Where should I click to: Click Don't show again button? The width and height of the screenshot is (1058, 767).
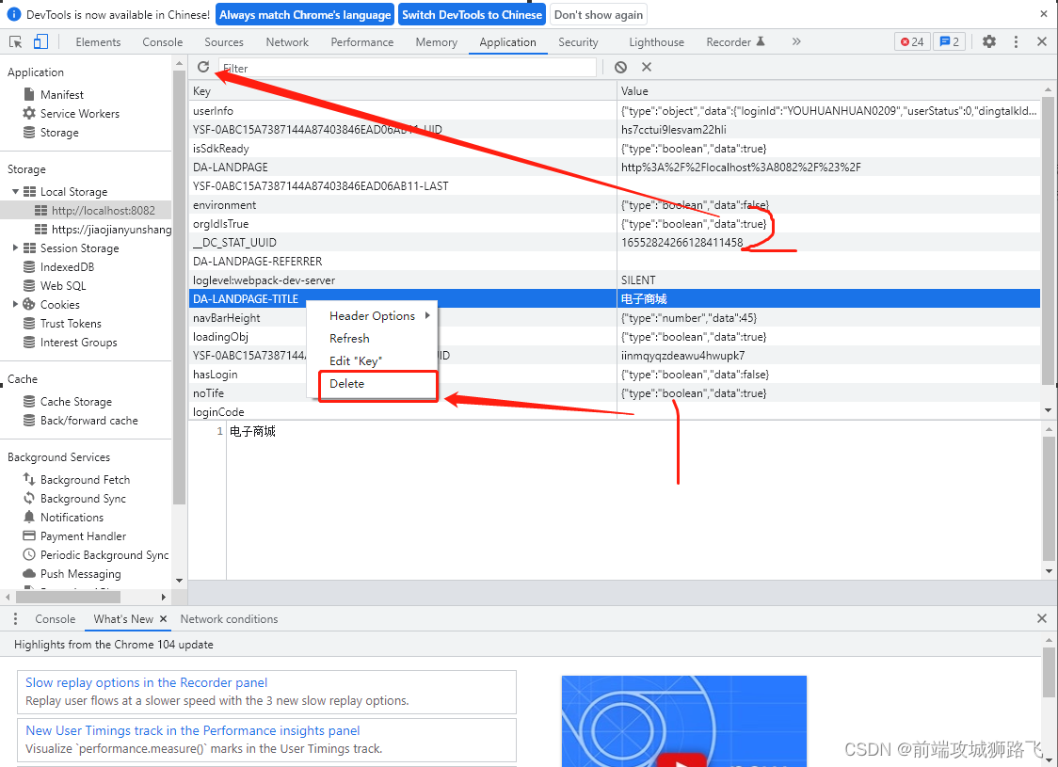coord(599,15)
